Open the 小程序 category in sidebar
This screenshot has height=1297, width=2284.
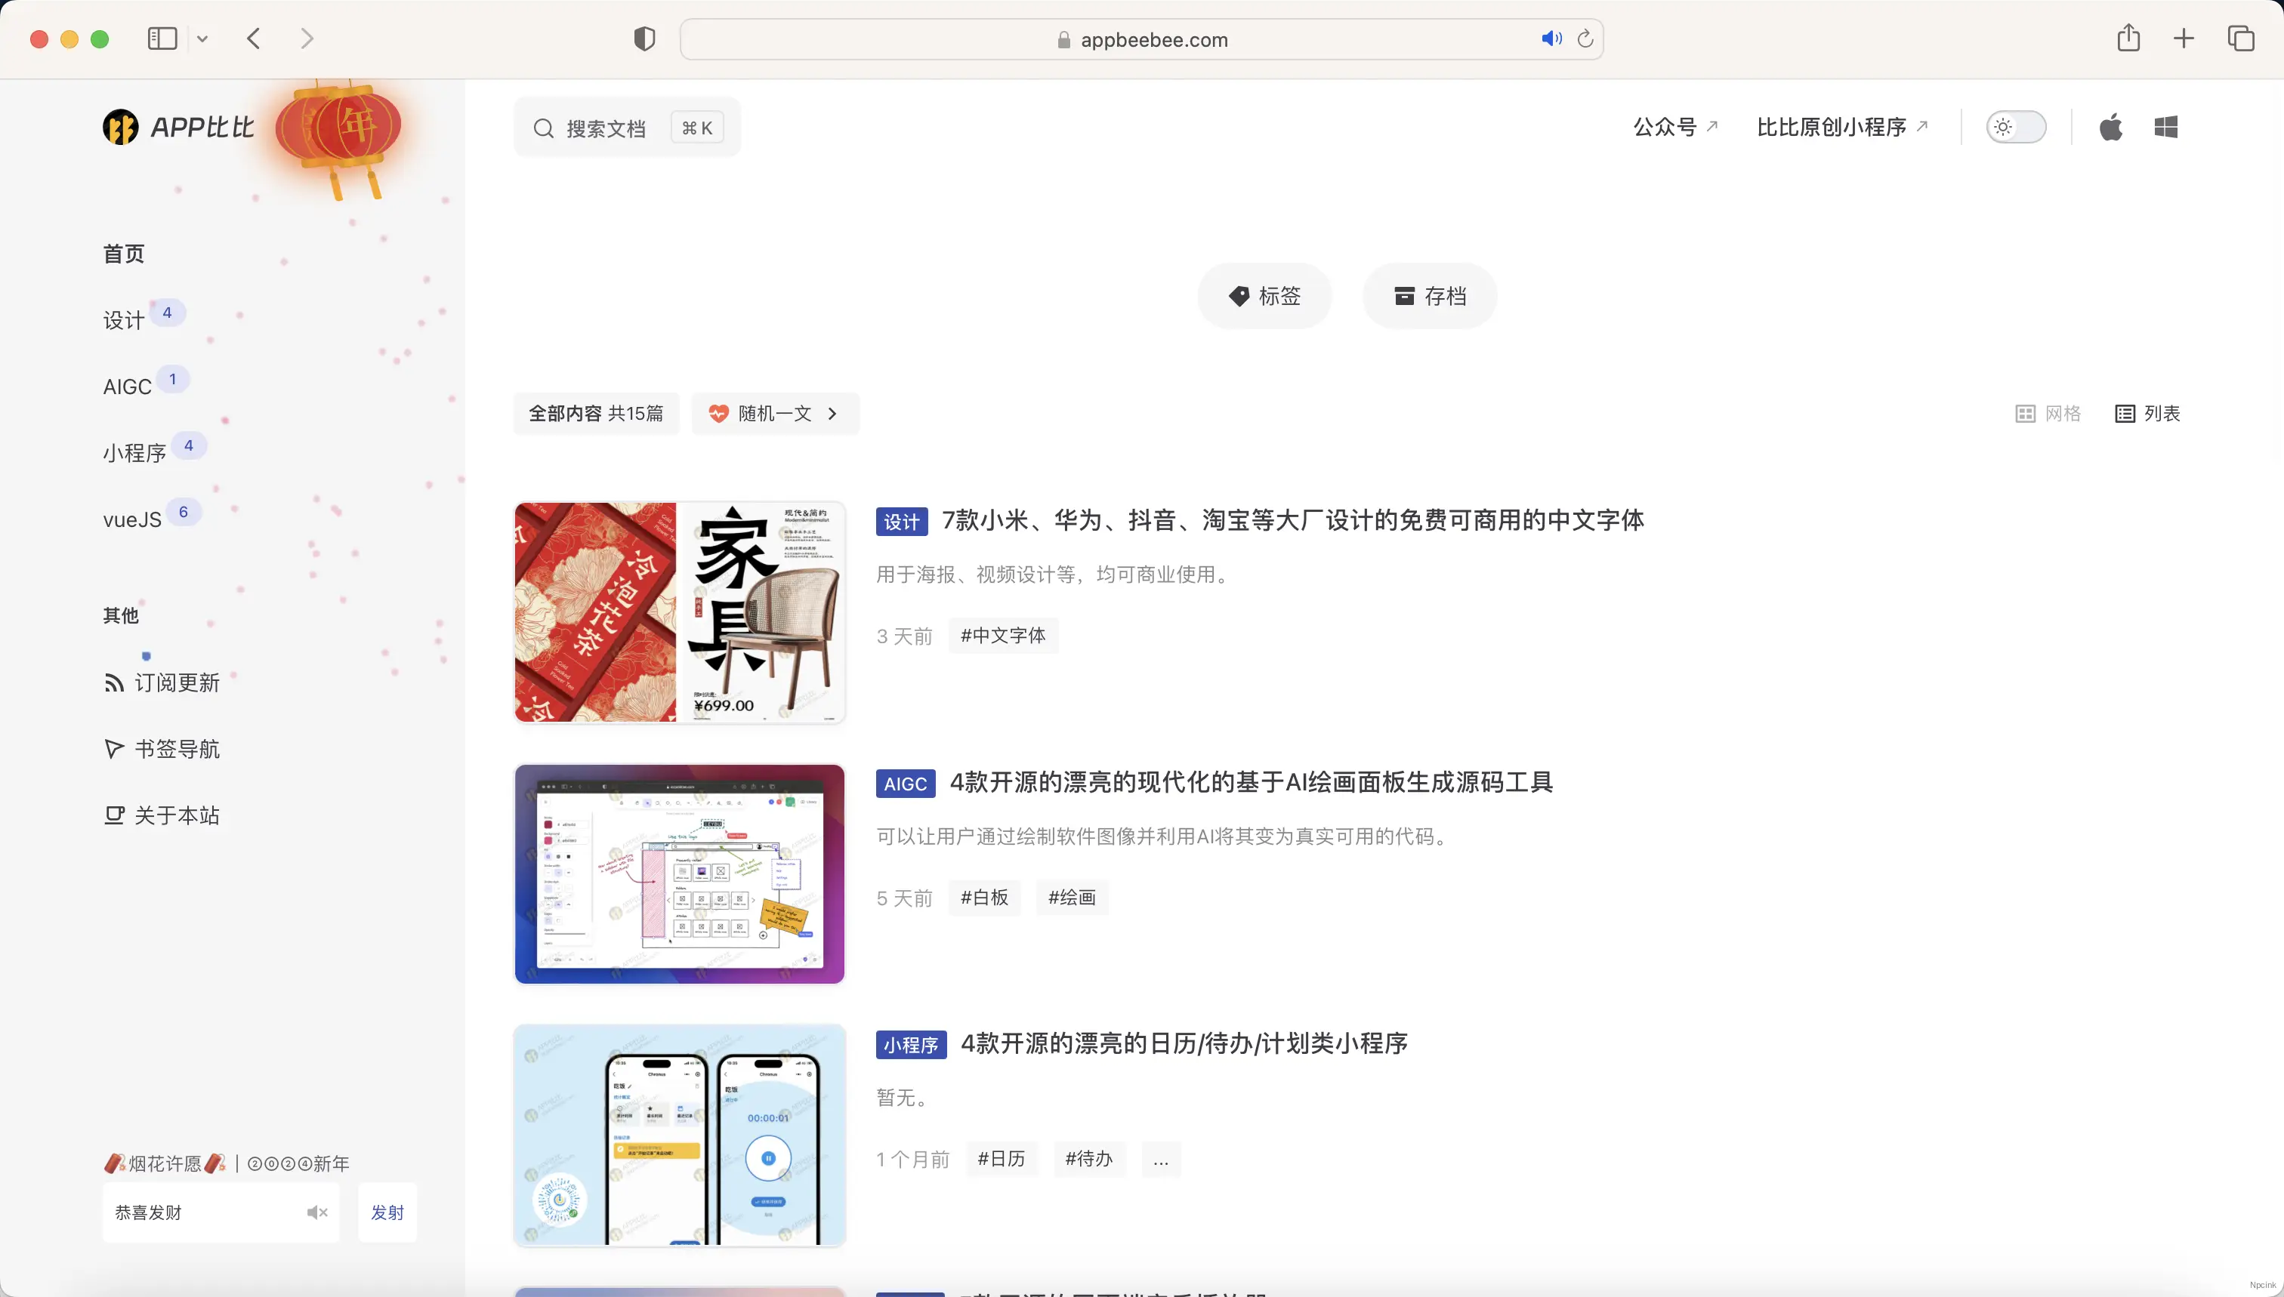[135, 451]
